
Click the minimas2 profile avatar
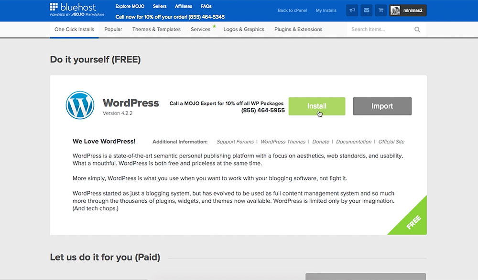click(x=395, y=10)
